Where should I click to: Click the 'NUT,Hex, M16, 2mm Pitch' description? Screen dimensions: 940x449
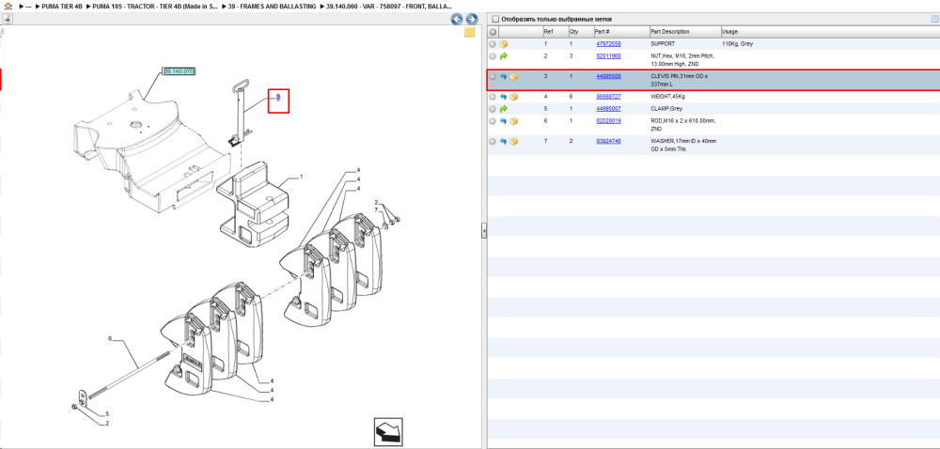click(682, 56)
